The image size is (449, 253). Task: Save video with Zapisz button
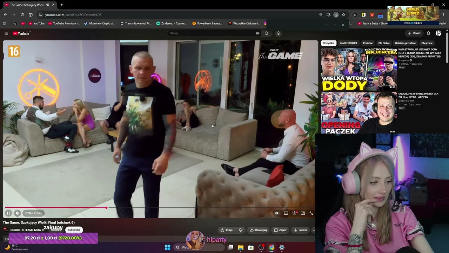tap(280, 230)
